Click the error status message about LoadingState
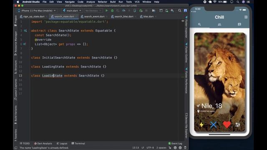Viewport: 267px width, 150px height. click(x=44, y=148)
